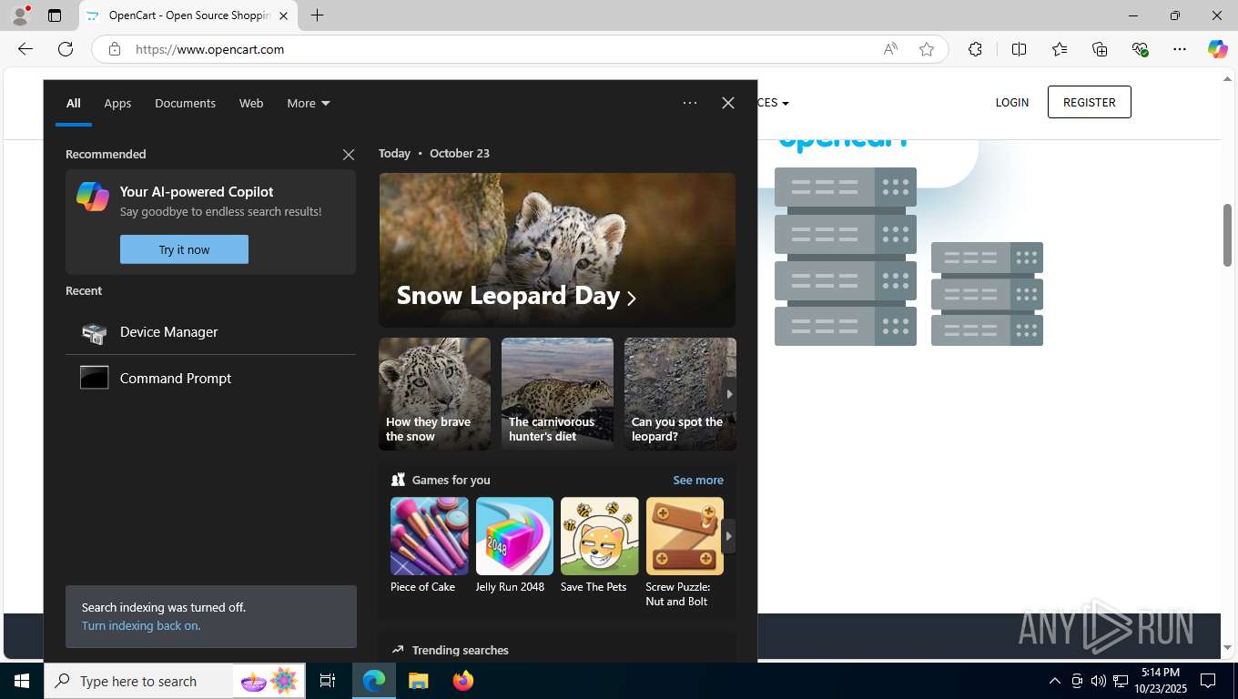The image size is (1238, 699).
Task: Open Task View on taskbar
Action: 328,681
